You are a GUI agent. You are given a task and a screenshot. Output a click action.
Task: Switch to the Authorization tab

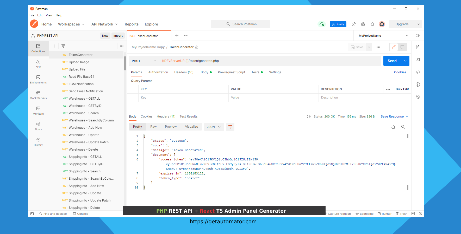coord(158,72)
